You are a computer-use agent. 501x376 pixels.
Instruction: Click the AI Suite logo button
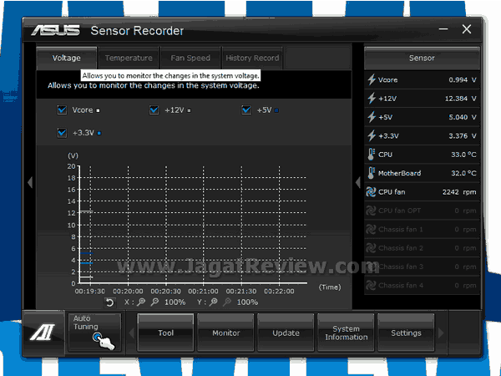click(43, 333)
